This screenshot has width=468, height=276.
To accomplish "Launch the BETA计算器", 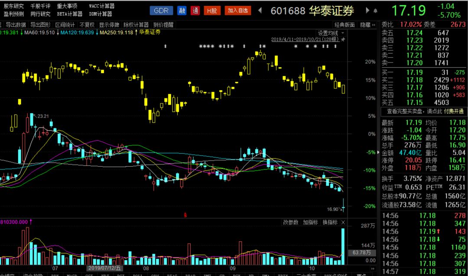I will [x=70, y=14].
